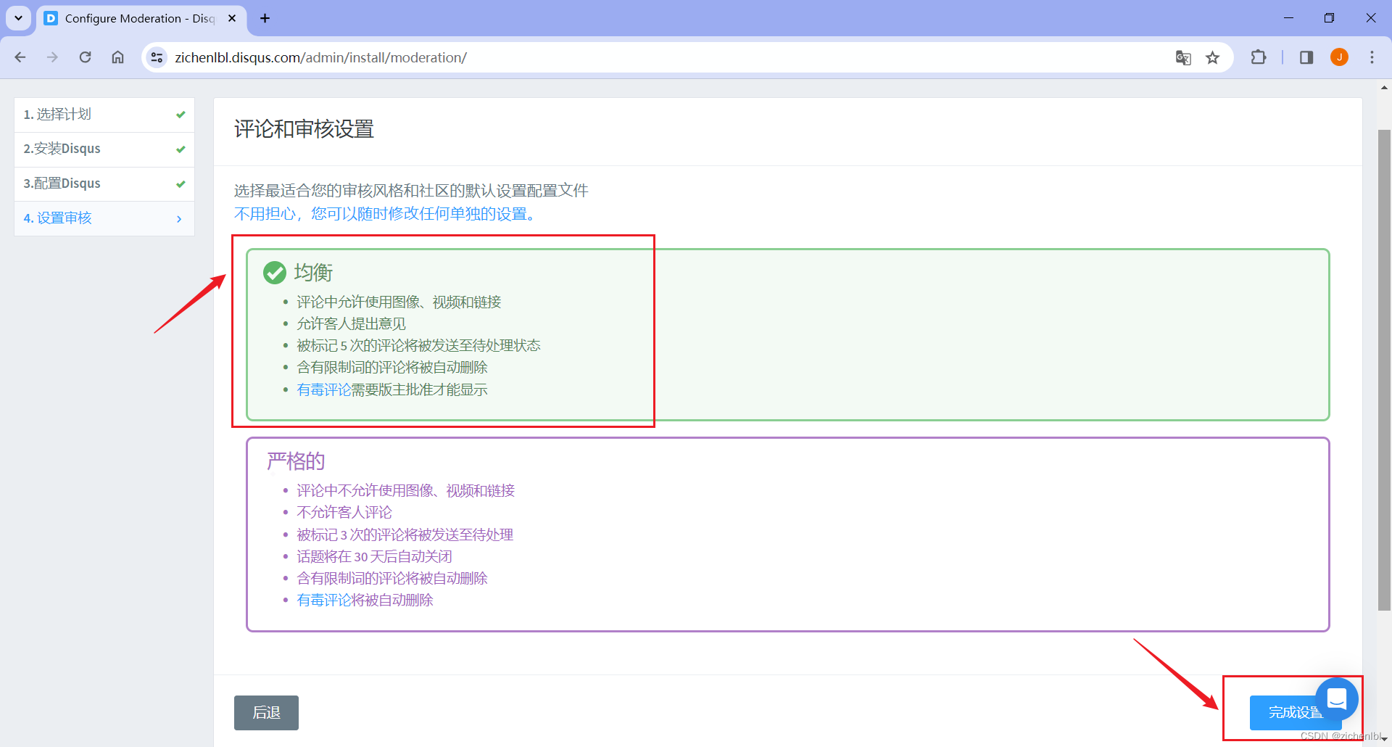Open the Chrome three-dot menu

pyautogui.click(x=1372, y=57)
